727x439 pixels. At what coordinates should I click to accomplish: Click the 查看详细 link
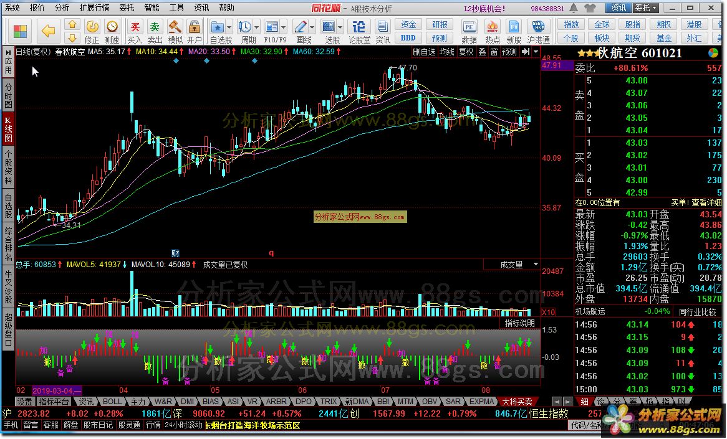706,202
